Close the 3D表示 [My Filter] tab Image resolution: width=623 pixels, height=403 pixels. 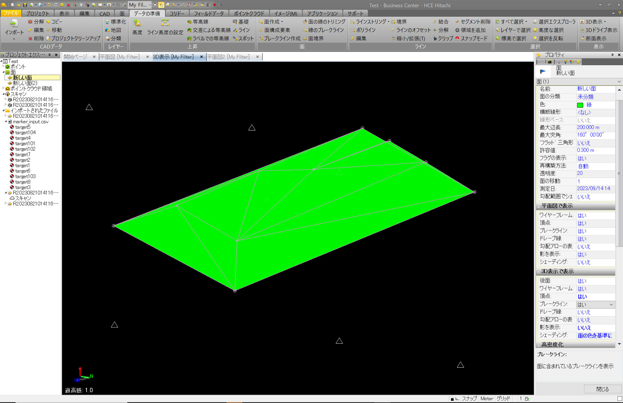point(202,57)
